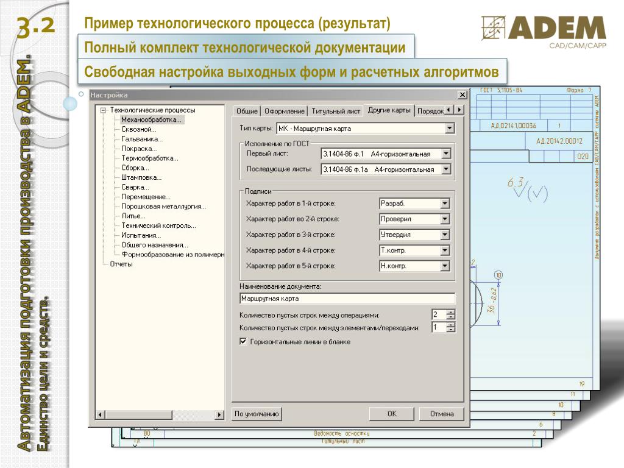
Task: Click the Наименование документа text field
Action: pyautogui.click(x=347, y=299)
